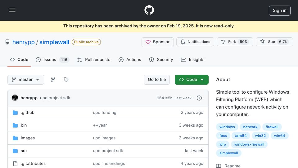Select the arm64 topic tag
Screen dimensions: 298x168
coord(241,136)
